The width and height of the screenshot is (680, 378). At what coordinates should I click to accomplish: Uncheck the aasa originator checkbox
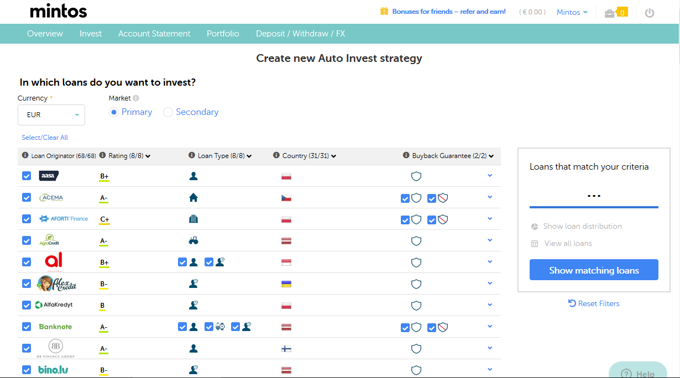pyautogui.click(x=27, y=176)
